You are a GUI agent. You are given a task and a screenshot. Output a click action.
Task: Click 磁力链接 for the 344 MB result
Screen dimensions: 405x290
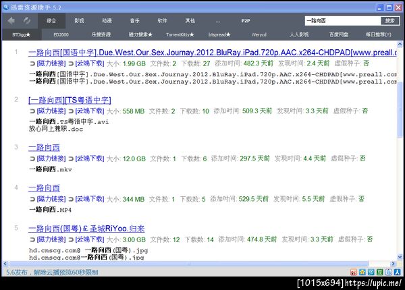coord(51,199)
